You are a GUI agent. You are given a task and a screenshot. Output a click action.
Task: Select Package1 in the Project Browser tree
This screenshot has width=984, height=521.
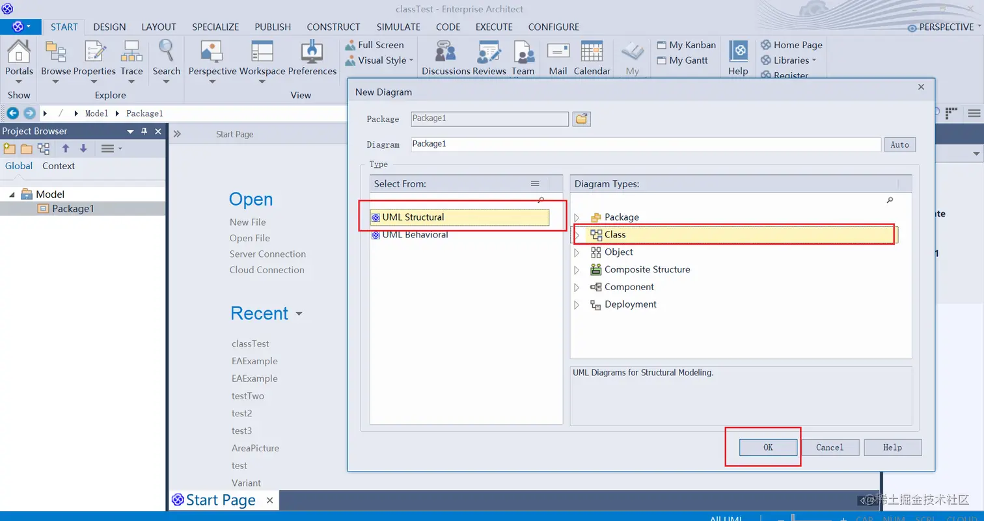73,209
